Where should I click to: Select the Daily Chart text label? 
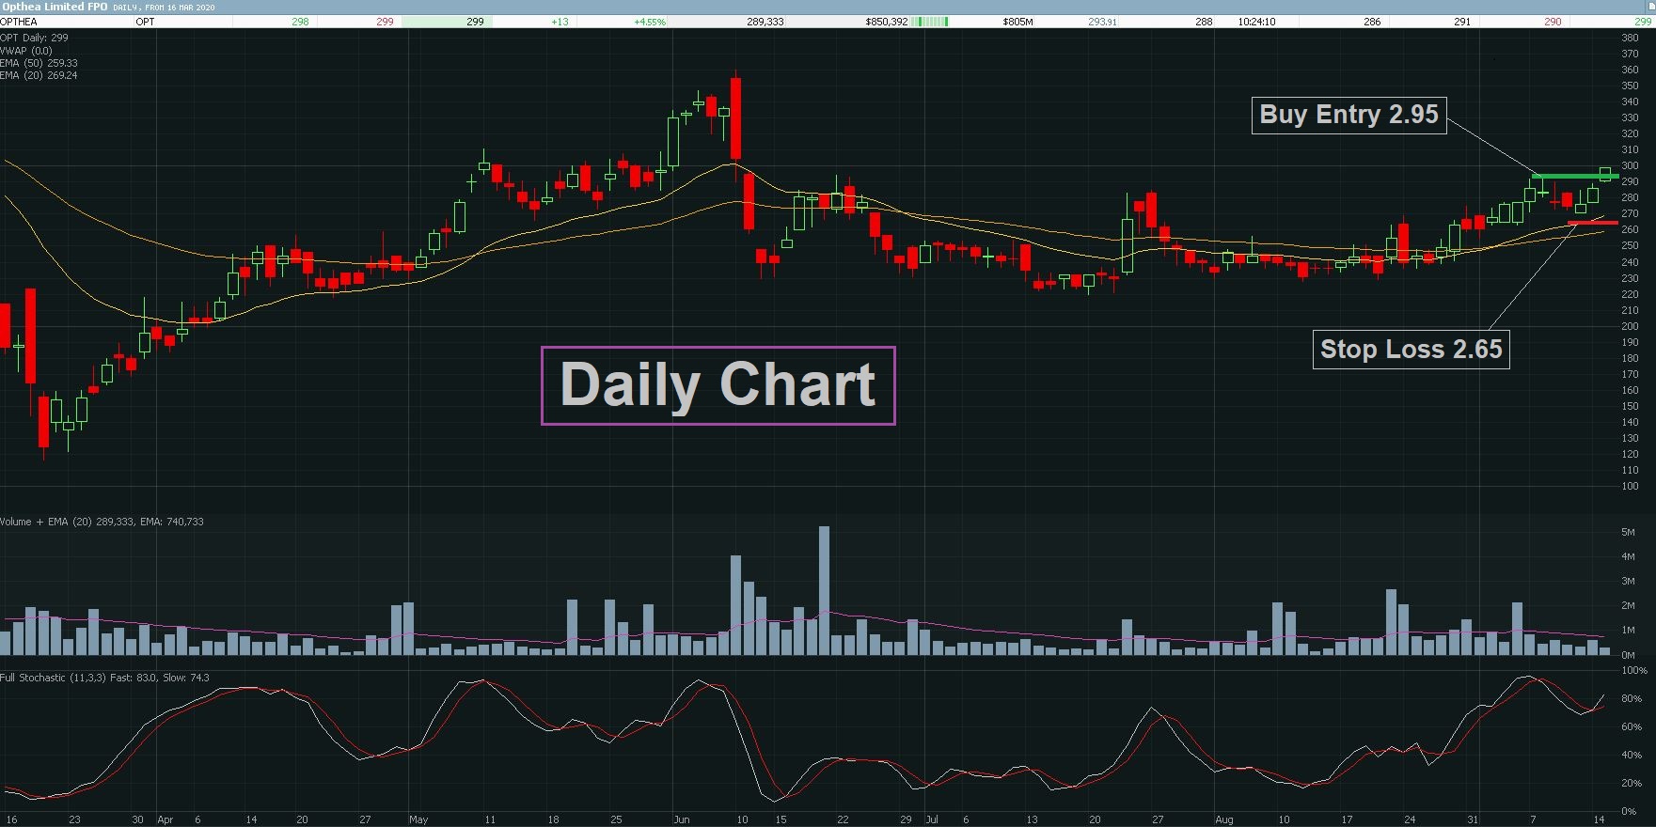pyautogui.click(x=718, y=385)
